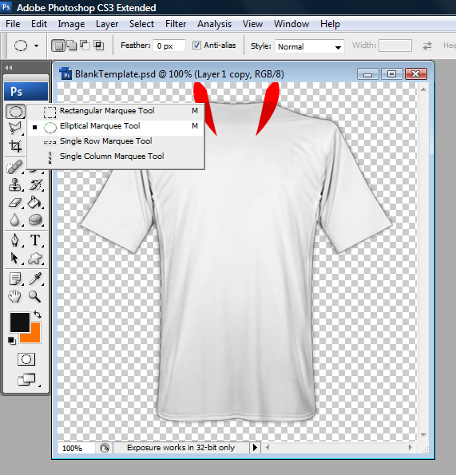The image size is (456, 475).
Task: Click horizontal scrollbar left arrow
Action: pyautogui.click(x=268, y=447)
